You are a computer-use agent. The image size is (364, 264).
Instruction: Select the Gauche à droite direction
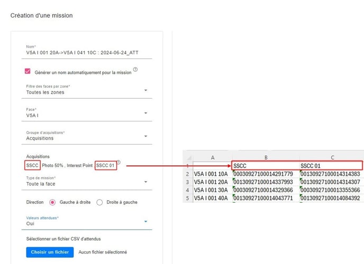tap(52, 202)
